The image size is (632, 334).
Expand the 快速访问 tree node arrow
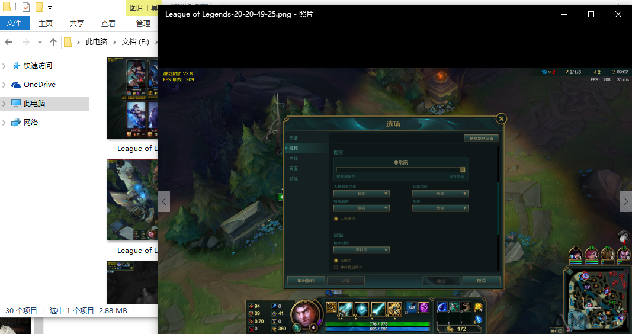[4, 66]
